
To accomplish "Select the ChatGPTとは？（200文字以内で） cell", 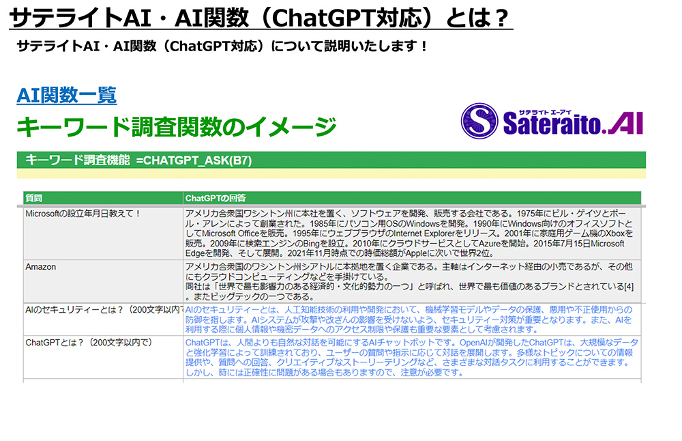I will coord(103,357).
